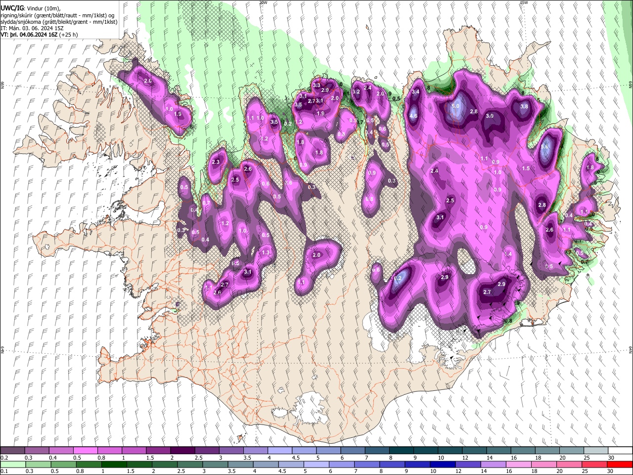Screen dimensions: 633x475
Task: Click the '15W' longitude label
Action: point(524,2)
